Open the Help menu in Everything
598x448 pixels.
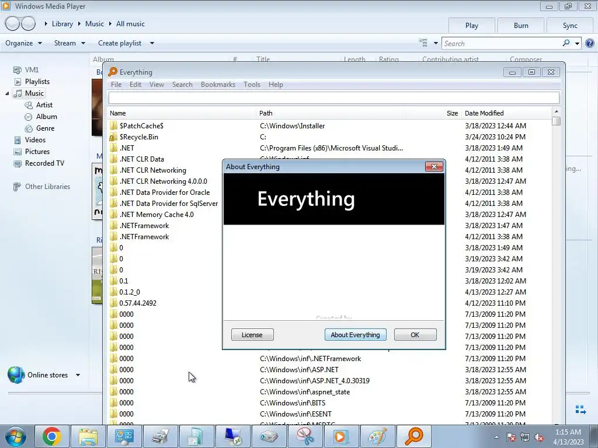pyautogui.click(x=276, y=85)
